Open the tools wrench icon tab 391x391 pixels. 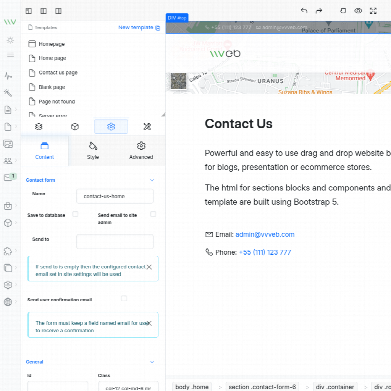coord(147,127)
